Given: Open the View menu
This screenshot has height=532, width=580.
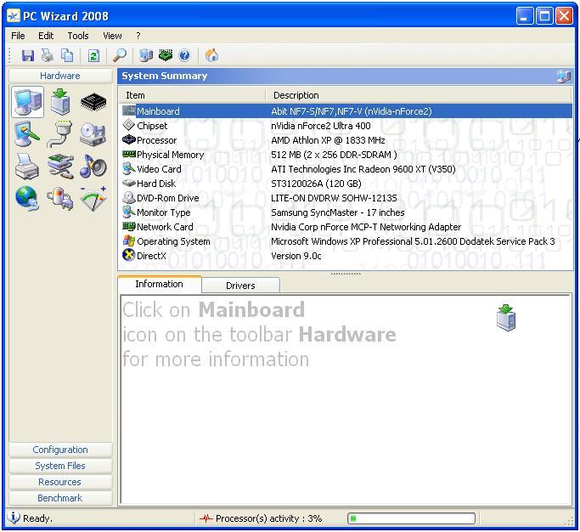Looking at the screenshot, I should pos(112,36).
